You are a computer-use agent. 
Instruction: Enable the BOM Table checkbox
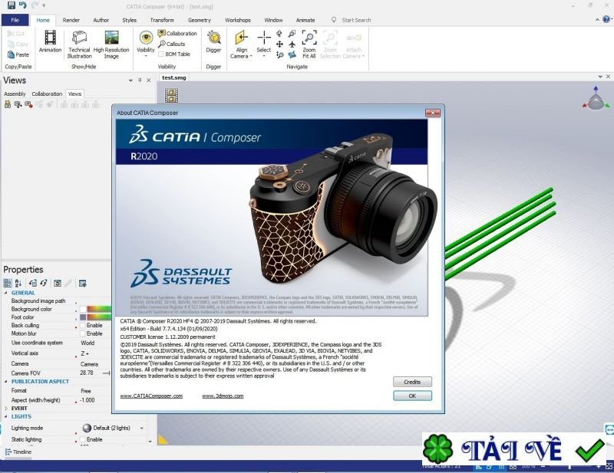coord(162,52)
